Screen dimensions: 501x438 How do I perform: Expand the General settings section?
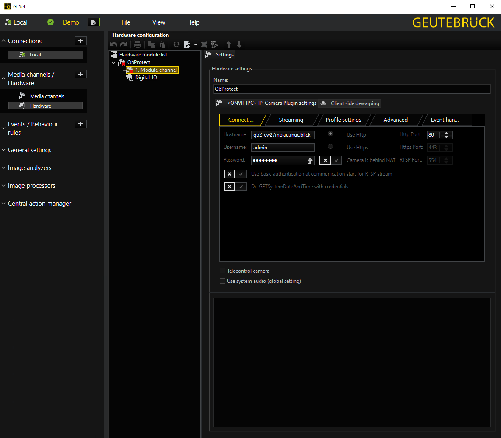(30, 150)
